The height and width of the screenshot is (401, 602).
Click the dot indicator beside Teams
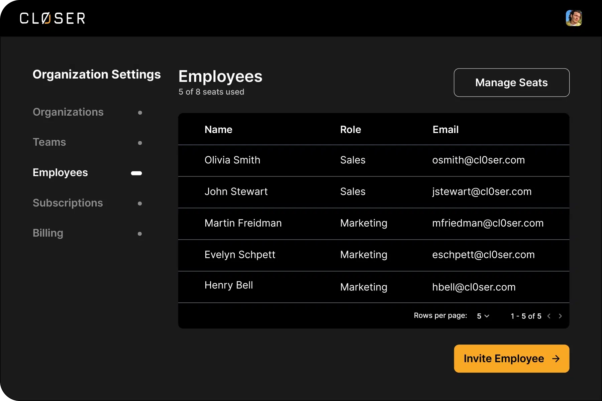(140, 143)
